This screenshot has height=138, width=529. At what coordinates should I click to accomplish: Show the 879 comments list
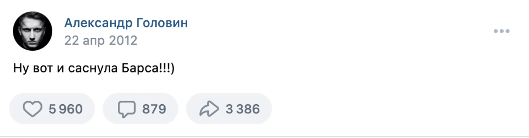[141, 109]
